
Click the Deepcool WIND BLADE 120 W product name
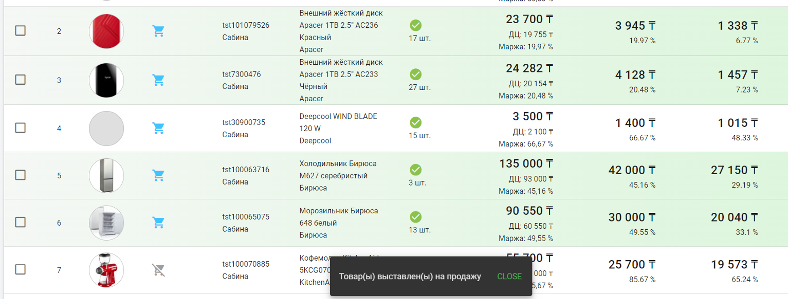338,122
